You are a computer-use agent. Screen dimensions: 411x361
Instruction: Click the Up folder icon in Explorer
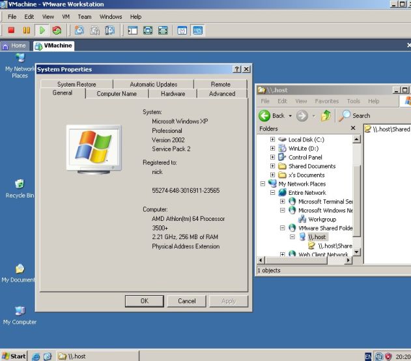[x=326, y=115]
